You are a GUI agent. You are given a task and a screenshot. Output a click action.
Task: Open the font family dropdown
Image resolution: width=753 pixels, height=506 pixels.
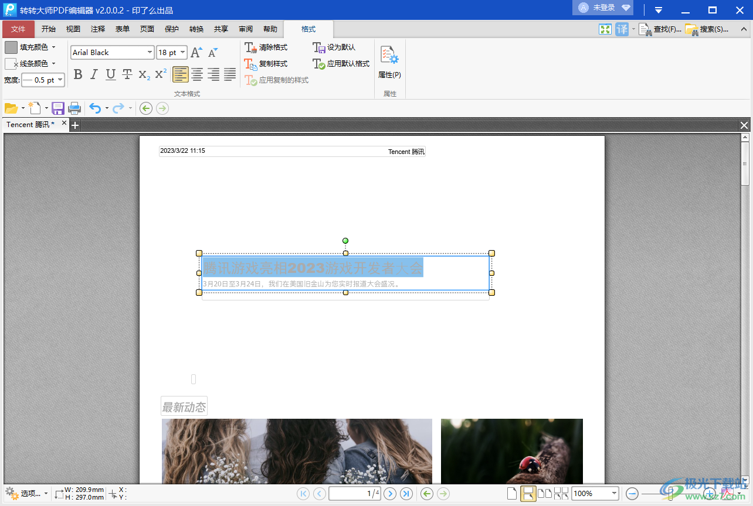[x=150, y=53]
